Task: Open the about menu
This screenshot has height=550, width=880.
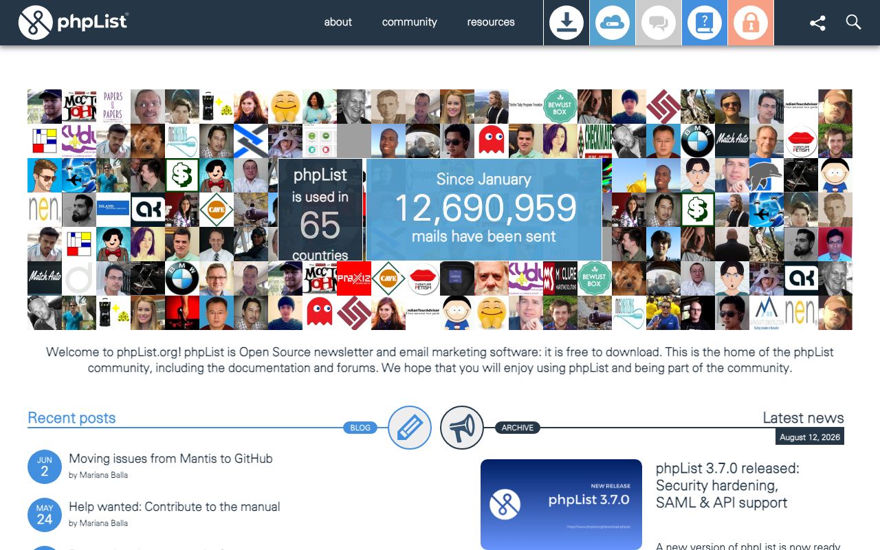Action: [338, 22]
